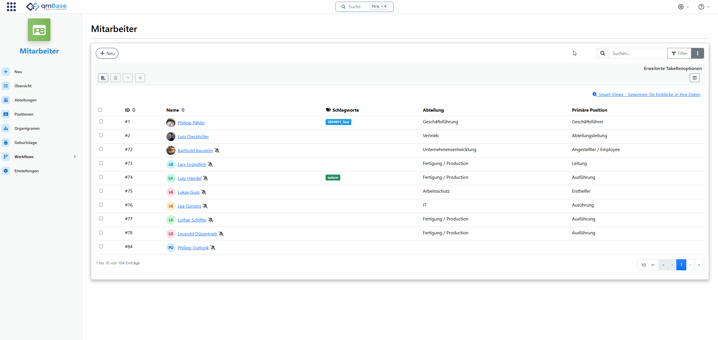Screen dimensions: 718x340
Task: Check the box for row #77
Action: click(x=101, y=218)
